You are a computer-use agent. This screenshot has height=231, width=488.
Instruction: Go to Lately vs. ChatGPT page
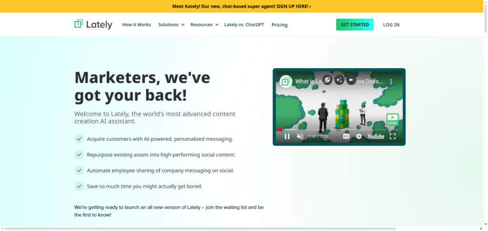point(244,25)
